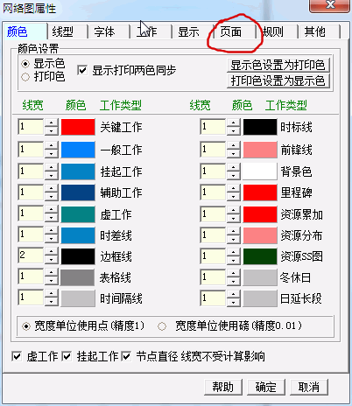352x406 pixels.
Task: Toggle the 节点直径 checkbox
Action: pos(126,356)
